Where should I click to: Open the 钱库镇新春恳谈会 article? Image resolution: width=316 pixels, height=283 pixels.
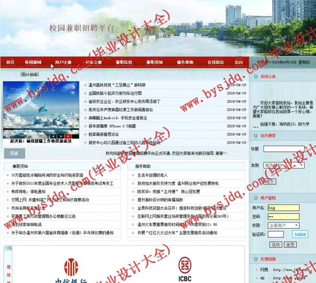(x=103, y=134)
